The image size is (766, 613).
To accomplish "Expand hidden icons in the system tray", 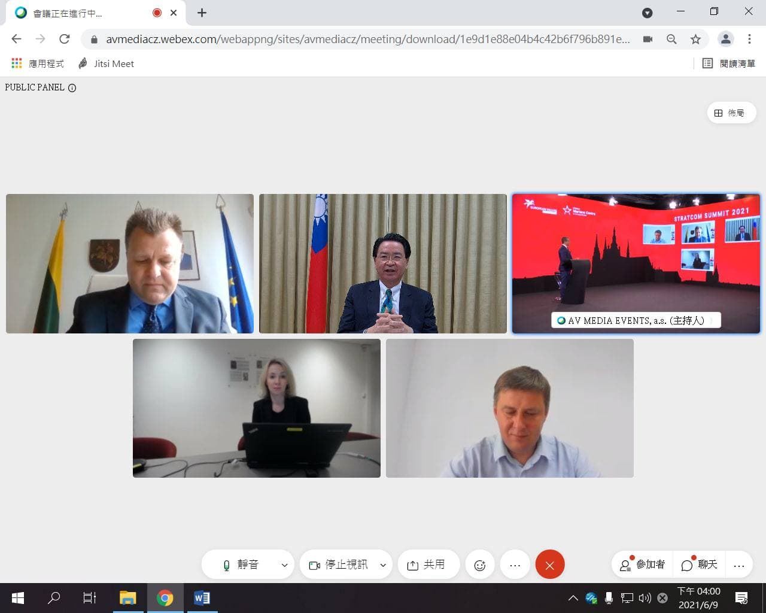I will pos(573,597).
